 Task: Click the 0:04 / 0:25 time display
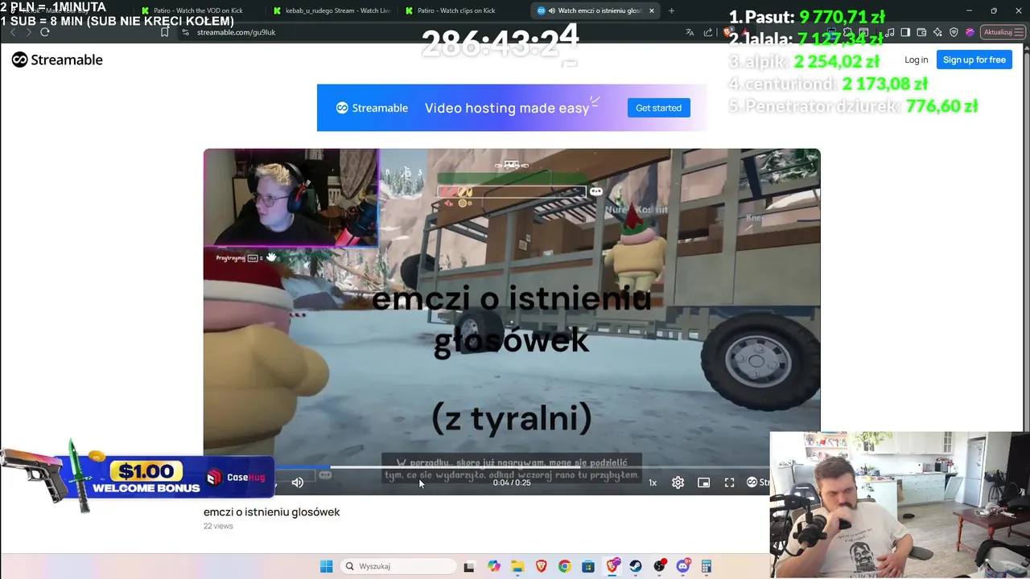(512, 482)
